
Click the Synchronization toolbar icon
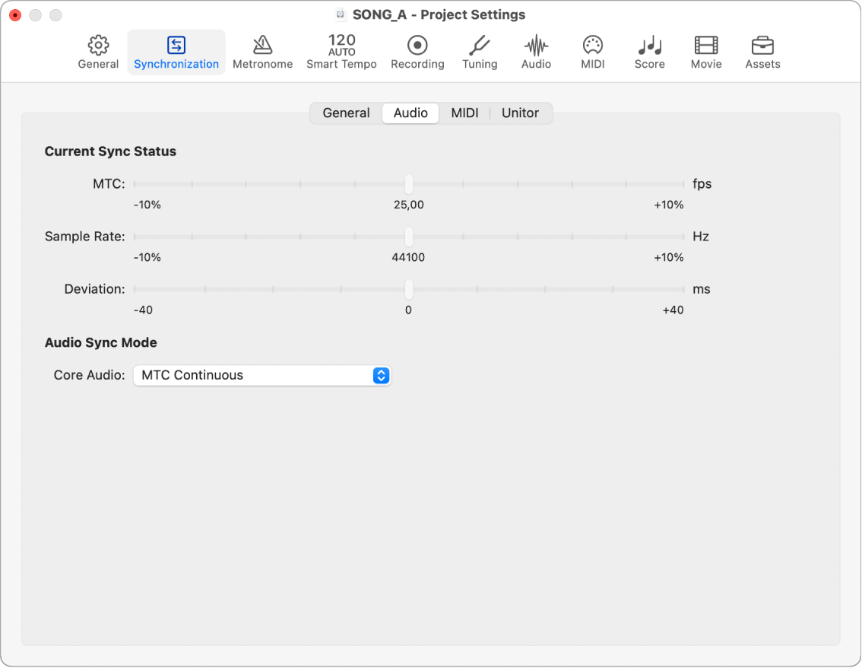(176, 52)
